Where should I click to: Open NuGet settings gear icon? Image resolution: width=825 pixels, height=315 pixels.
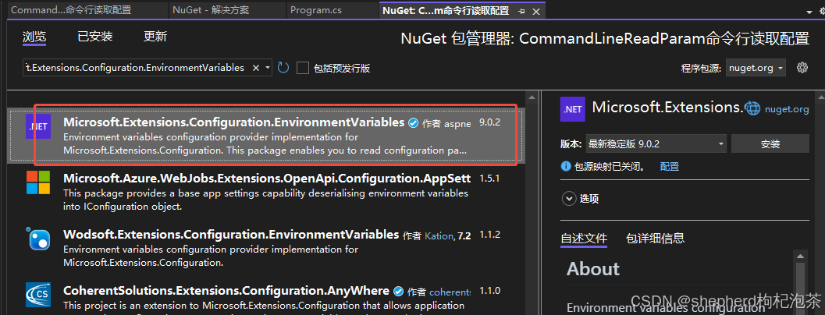point(802,67)
